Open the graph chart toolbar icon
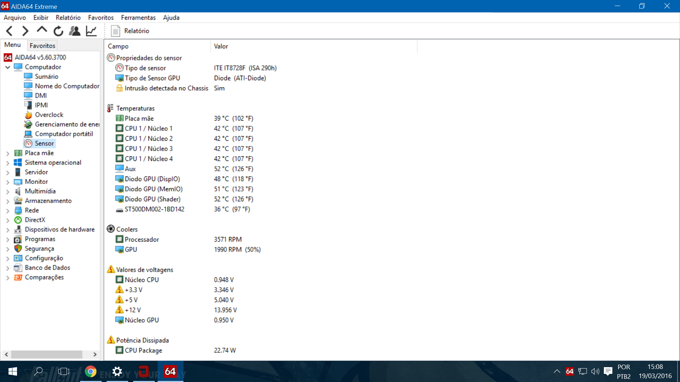680x382 pixels. 91,31
